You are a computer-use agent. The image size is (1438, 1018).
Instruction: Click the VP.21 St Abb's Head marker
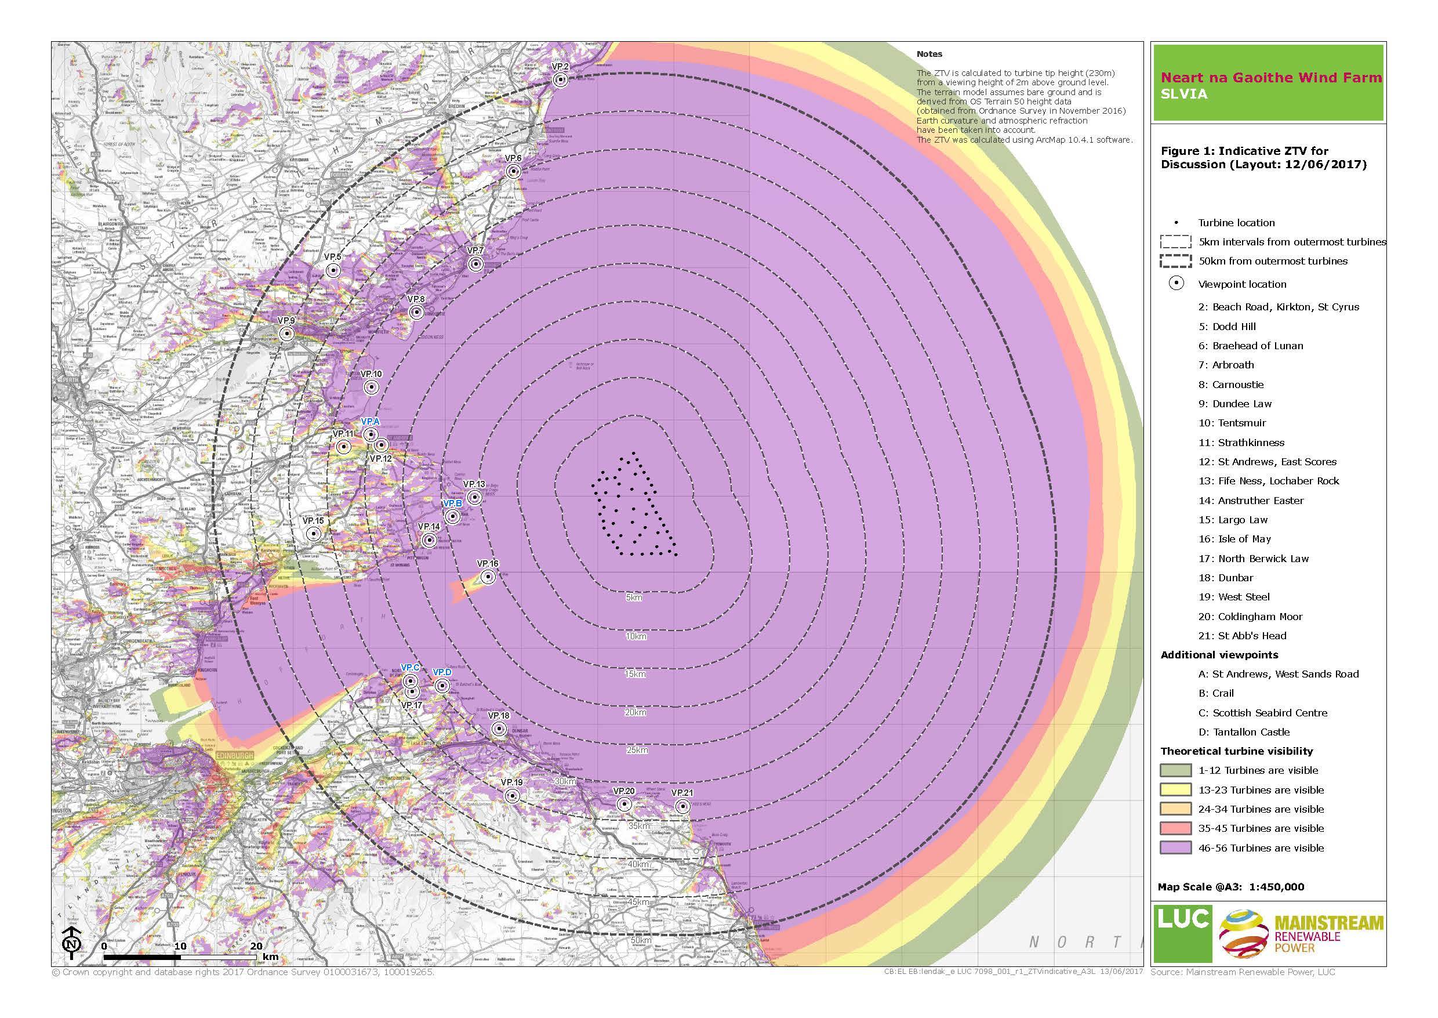tap(682, 807)
